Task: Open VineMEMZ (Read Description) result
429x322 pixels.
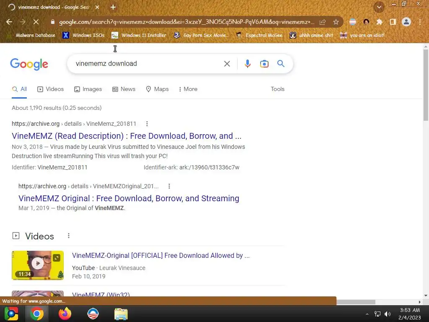Action: tap(127, 136)
